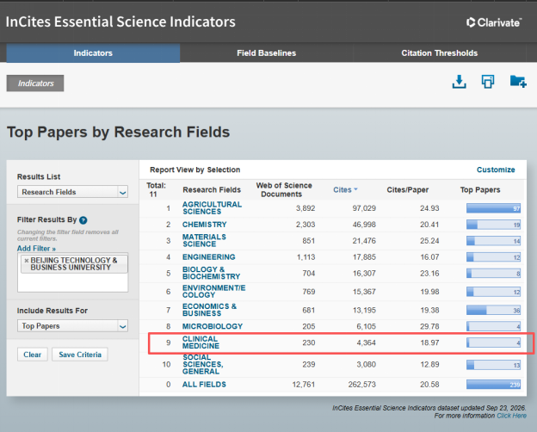Click the Agricultural Sciences top papers bar showing 97
537x432 pixels.
[x=493, y=208]
